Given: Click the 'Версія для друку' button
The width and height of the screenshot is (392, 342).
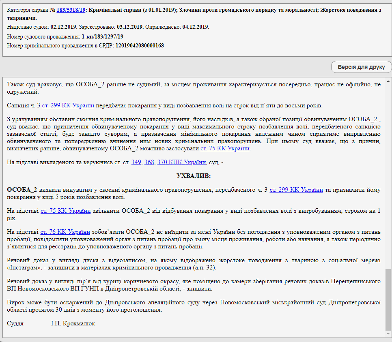Looking at the screenshot, I should [361, 67].
